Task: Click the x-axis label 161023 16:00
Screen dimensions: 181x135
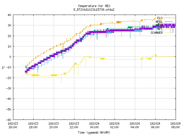Action: (13, 125)
